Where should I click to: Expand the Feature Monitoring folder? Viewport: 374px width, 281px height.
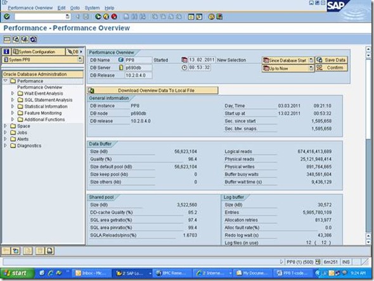point(13,113)
